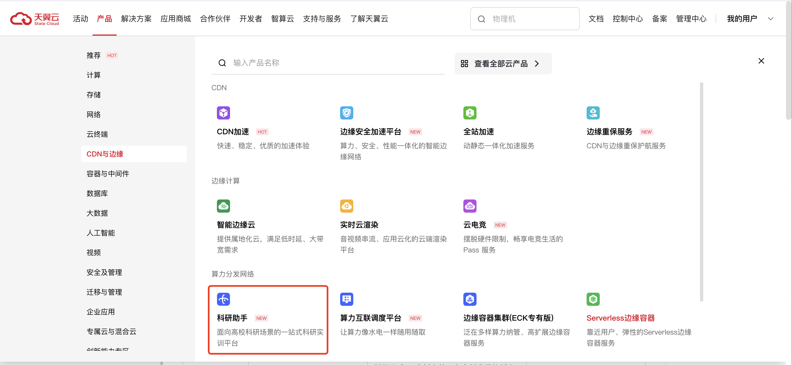Click the search magnifier in top search box
792x365 pixels.
pyautogui.click(x=481, y=19)
